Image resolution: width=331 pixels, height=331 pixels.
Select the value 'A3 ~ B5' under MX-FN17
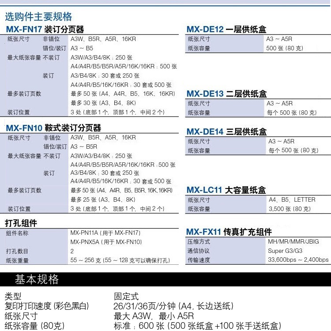pos(82,48)
